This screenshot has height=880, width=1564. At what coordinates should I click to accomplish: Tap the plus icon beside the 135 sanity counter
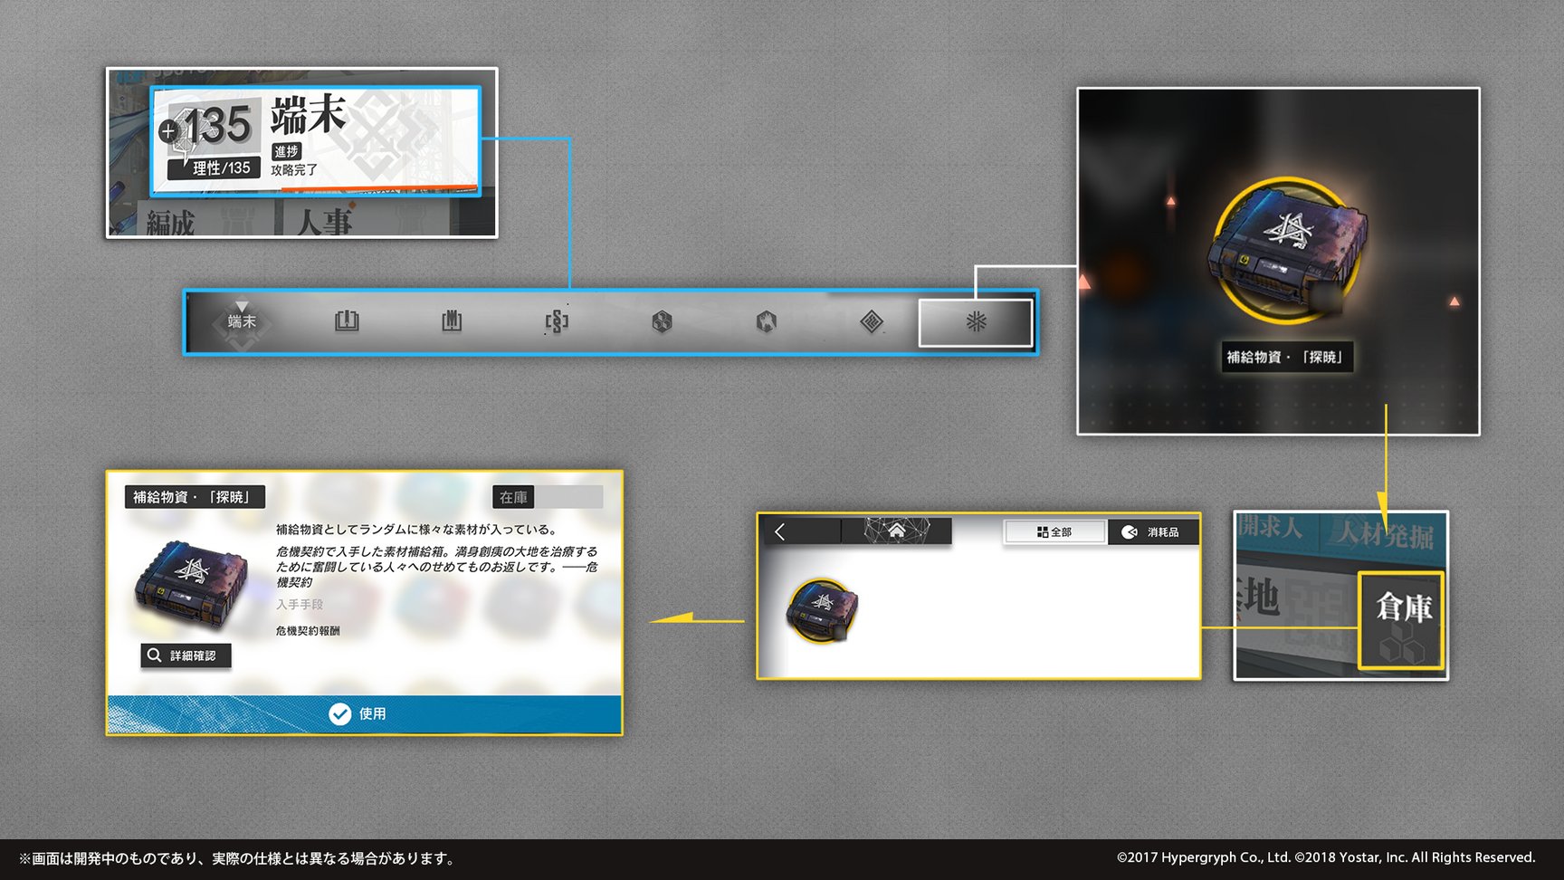click(x=167, y=131)
